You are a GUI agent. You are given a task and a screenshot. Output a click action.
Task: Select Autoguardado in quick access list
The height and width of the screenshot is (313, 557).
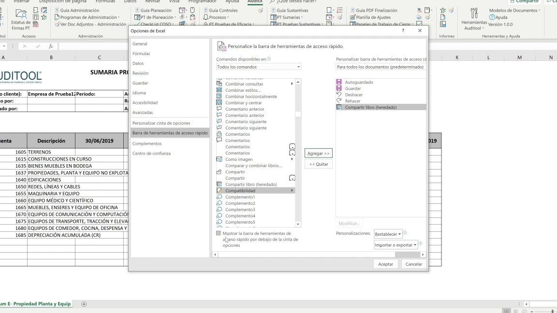381,82
